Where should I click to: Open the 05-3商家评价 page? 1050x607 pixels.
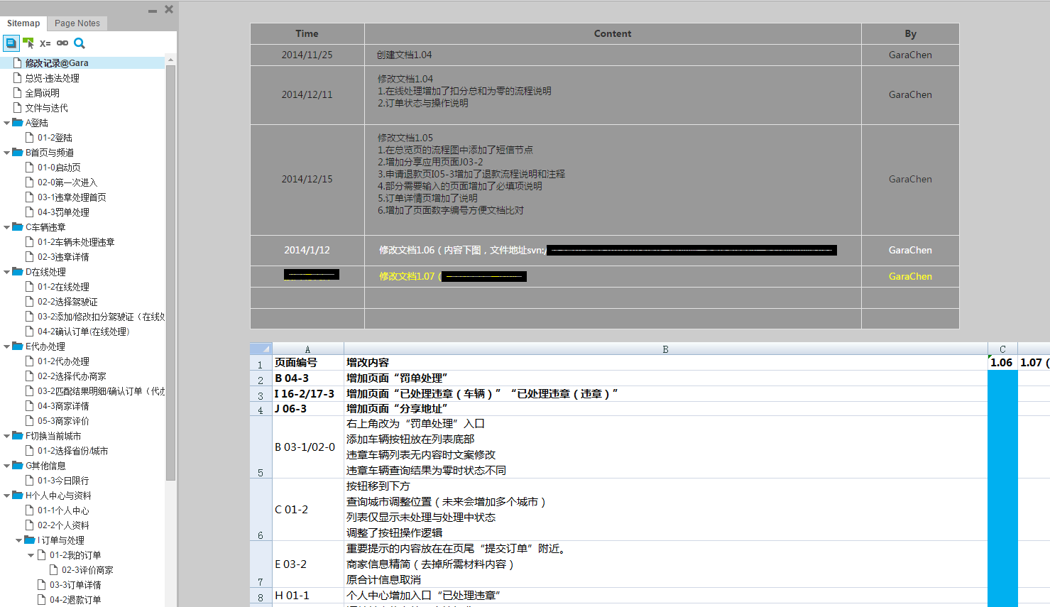(63, 421)
